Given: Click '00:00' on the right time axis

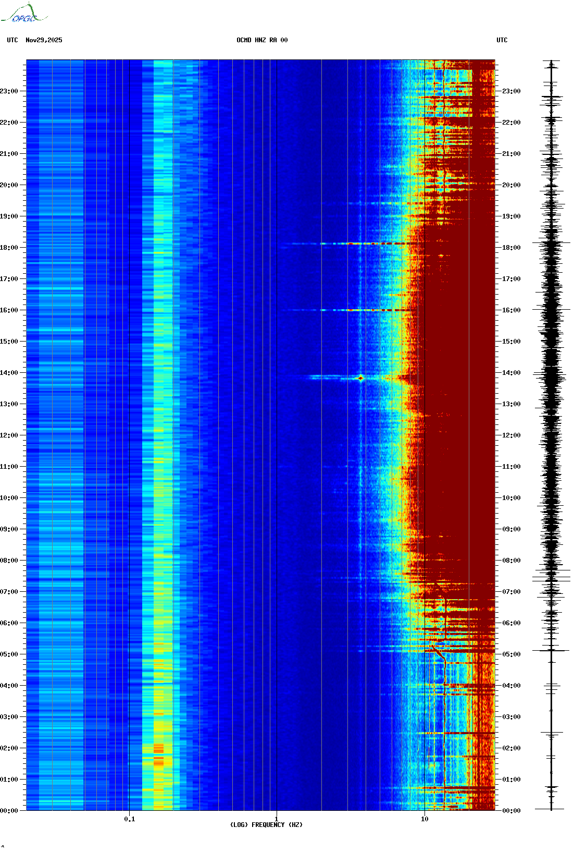Looking at the screenshot, I should 511,811.
